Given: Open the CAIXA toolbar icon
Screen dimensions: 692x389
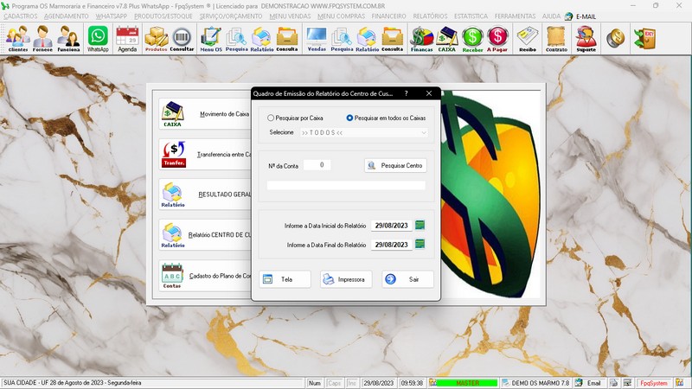Looking at the screenshot, I should pyautogui.click(x=447, y=38).
